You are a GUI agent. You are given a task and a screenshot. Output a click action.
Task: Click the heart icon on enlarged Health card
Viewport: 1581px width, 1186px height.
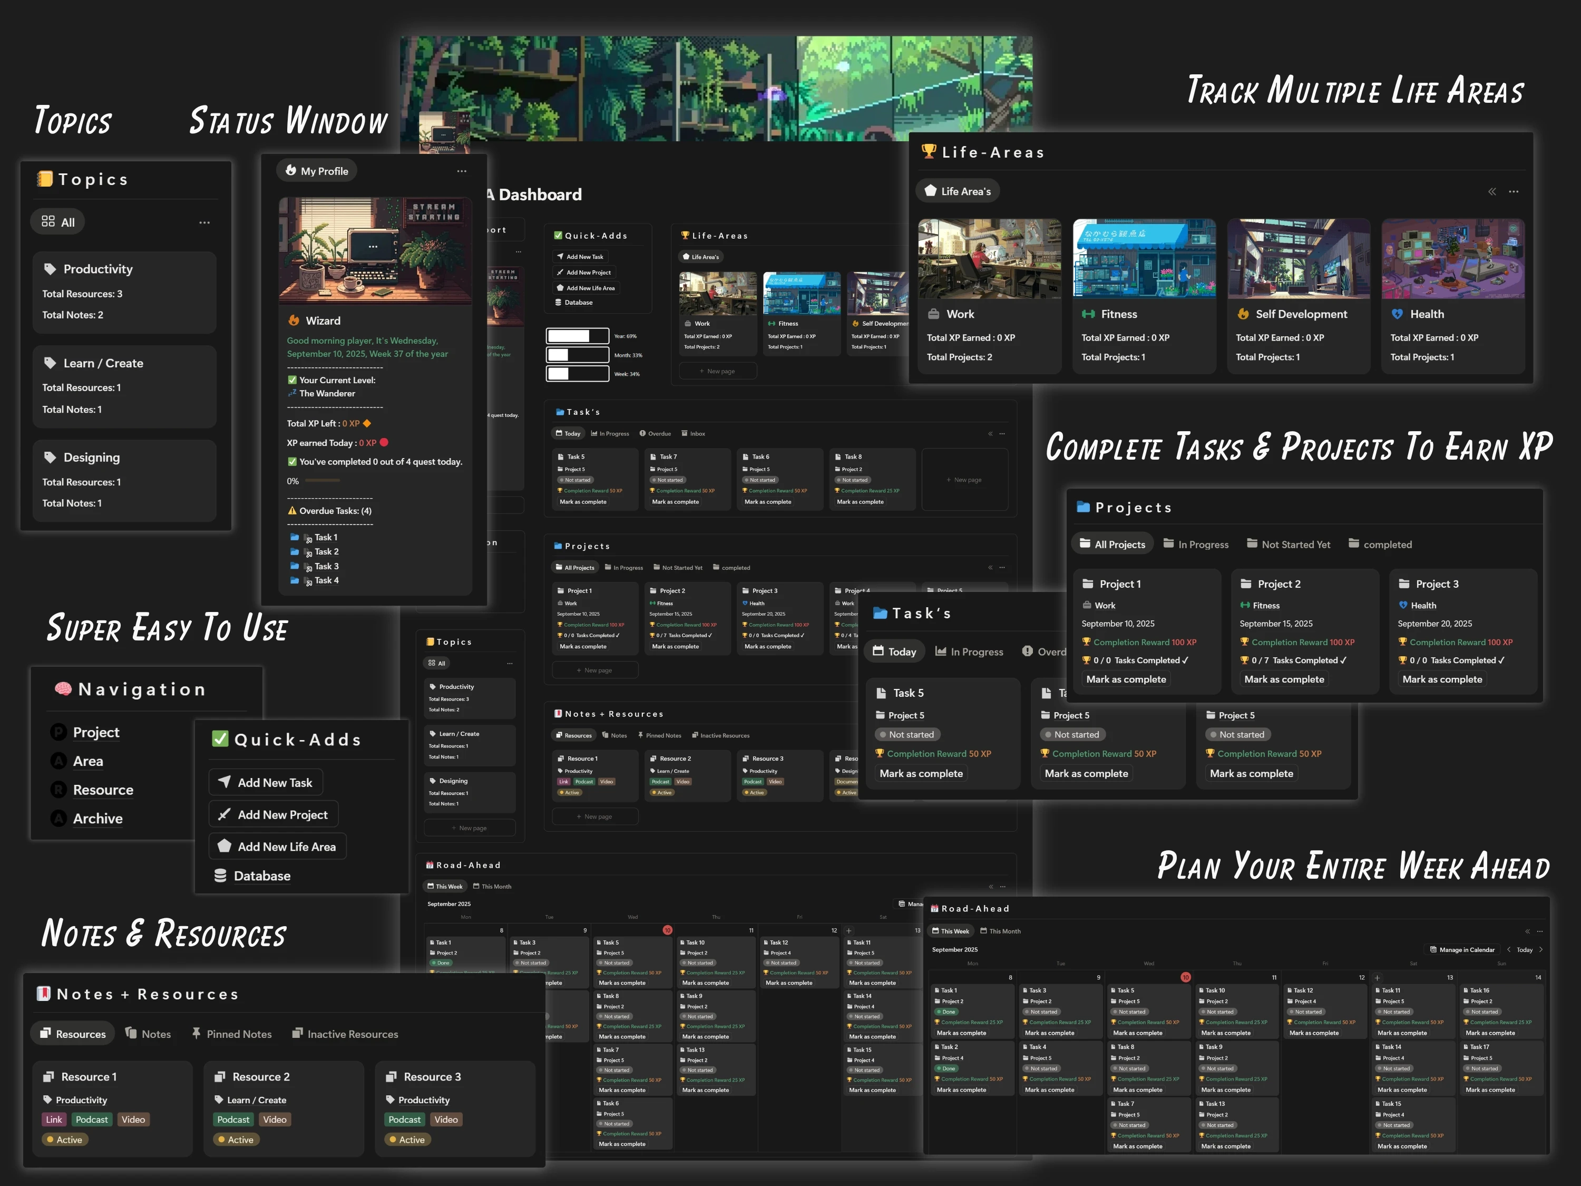pos(1397,314)
